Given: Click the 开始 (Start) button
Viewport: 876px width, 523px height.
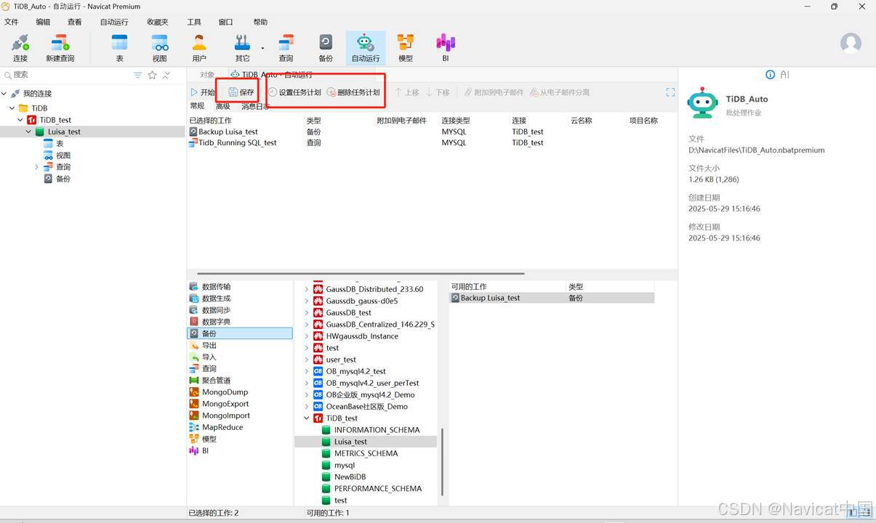Looking at the screenshot, I should coord(203,92).
